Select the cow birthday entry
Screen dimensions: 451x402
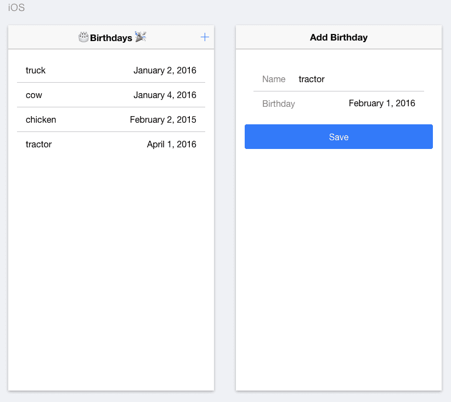[x=111, y=95]
